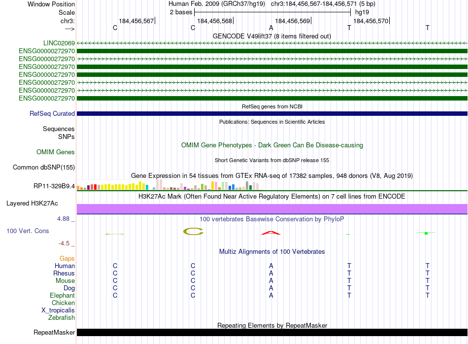This screenshot has width=468, height=344.
Task: Click the RP11-329B9.4 GTEx label
Action: pos(54,186)
